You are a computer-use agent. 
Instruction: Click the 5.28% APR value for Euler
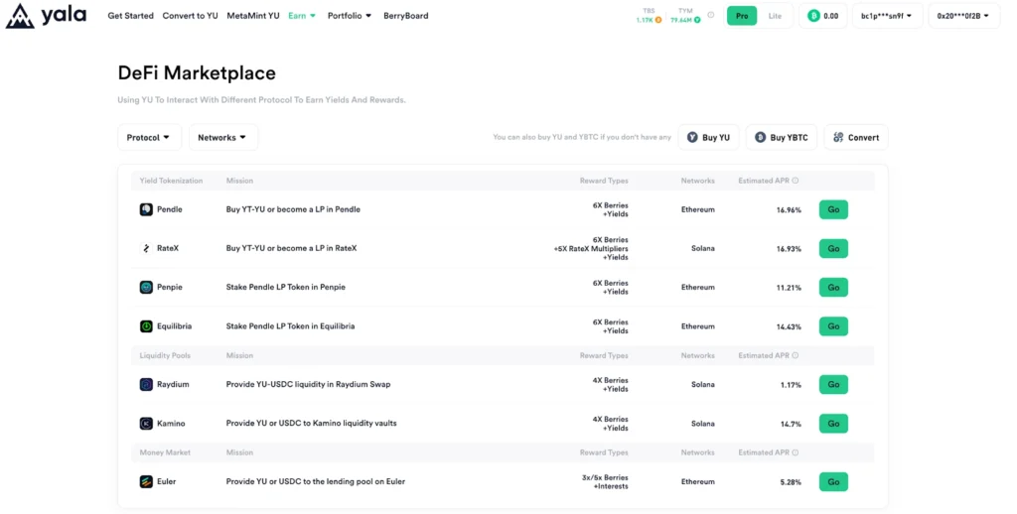(x=791, y=482)
